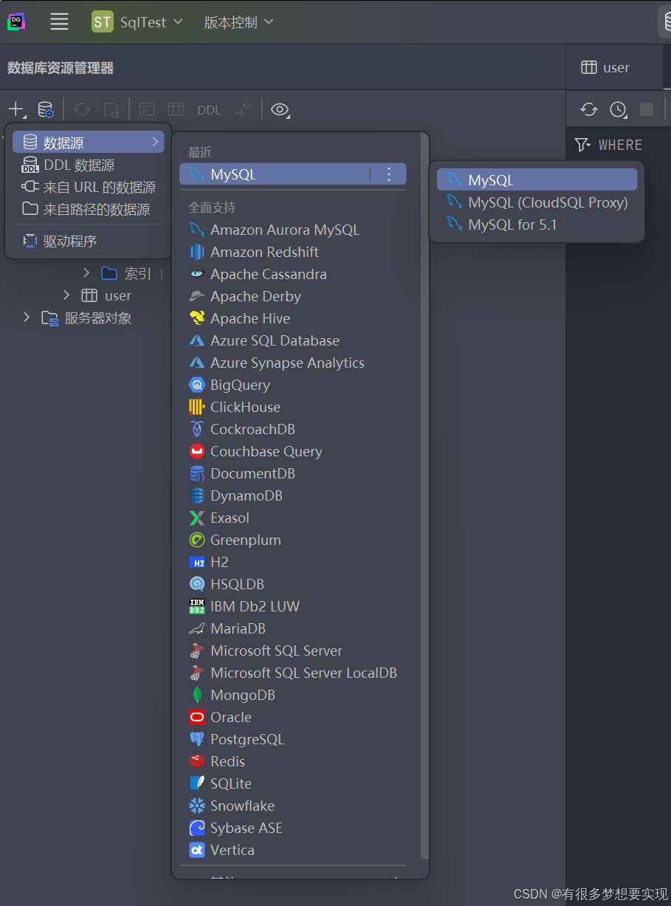This screenshot has width=671, height=906.
Task: Choose Amazon Redshift
Action: pos(292,252)
